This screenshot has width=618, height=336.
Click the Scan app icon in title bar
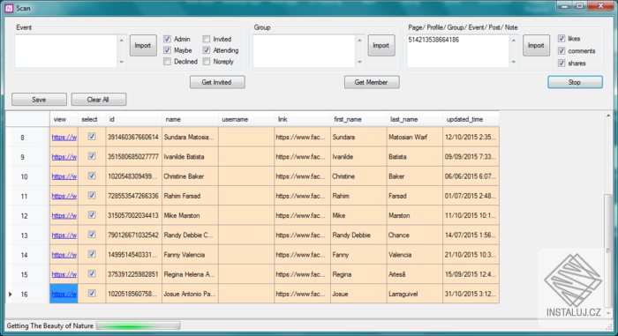tap(9, 8)
